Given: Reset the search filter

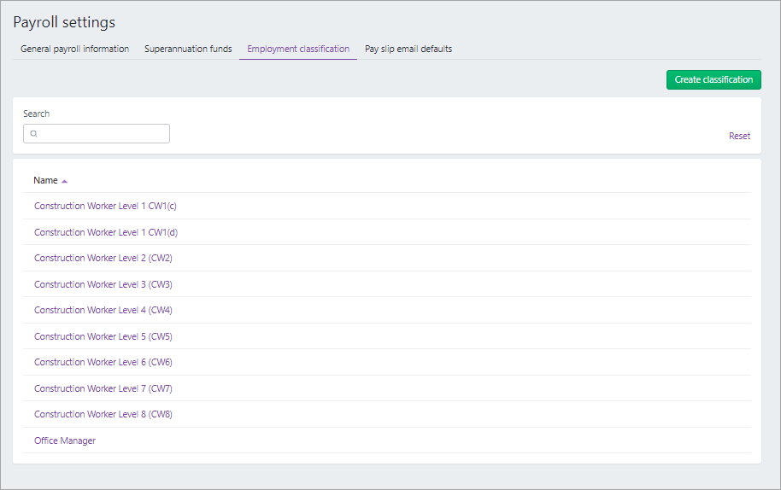Looking at the screenshot, I should click(739, 136).
